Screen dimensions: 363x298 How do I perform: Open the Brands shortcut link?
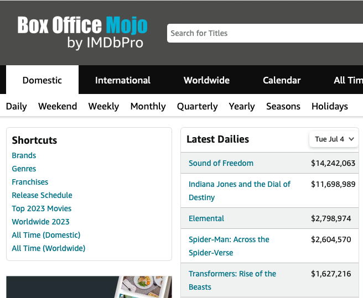24,155
